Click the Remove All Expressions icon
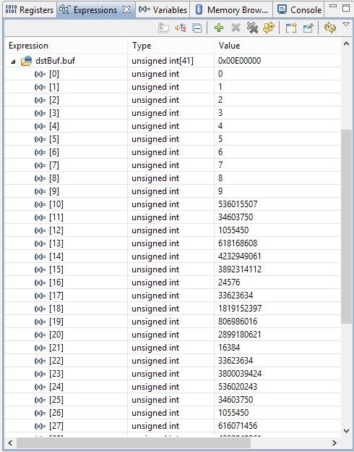This screenshot has height=452, width=354. pos(252,28)
